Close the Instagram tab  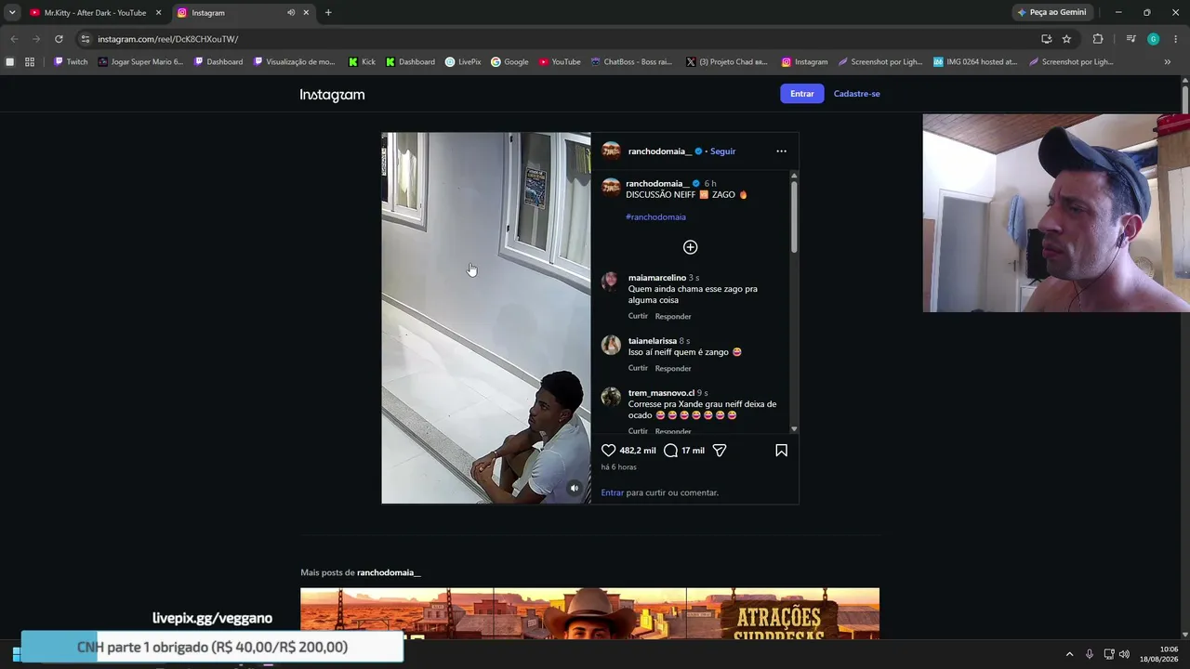pyautogui.click(x=306, y=13)
